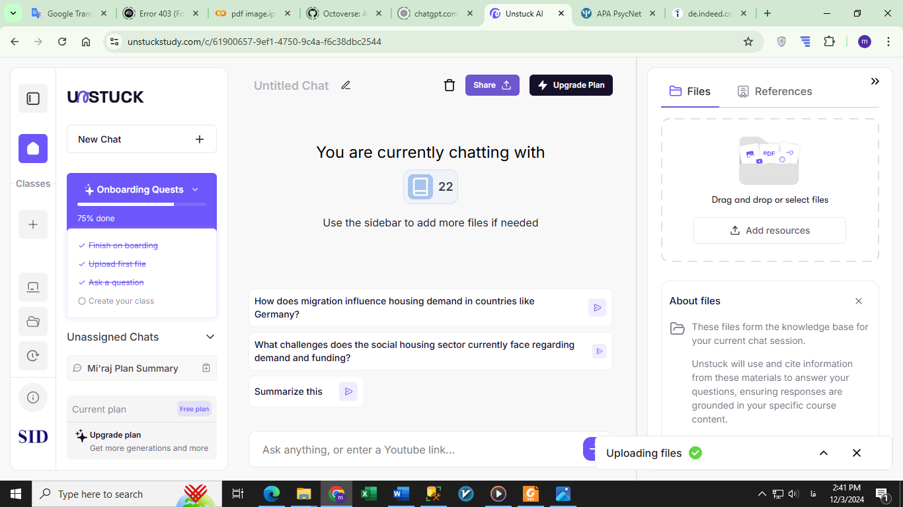This screenshot has width=903, height=507.
Task: Click the Unstuck logo
Action: [x=106, y=97]
